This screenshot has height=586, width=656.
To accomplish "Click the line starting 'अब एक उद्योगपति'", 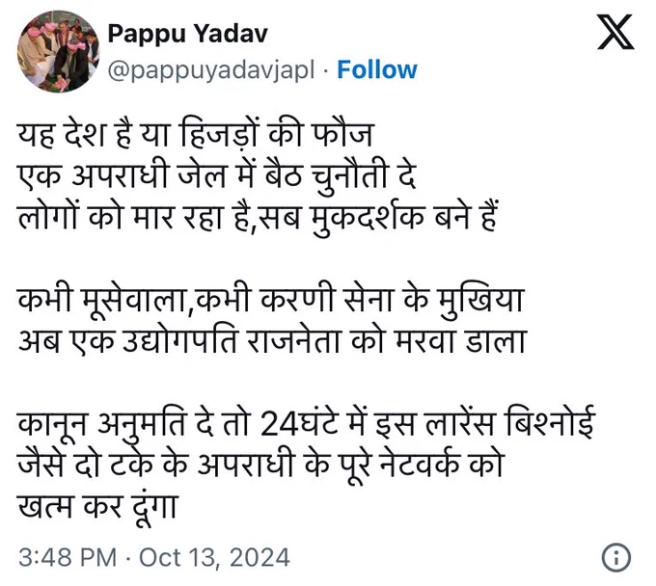I will (x=271, y=340).
